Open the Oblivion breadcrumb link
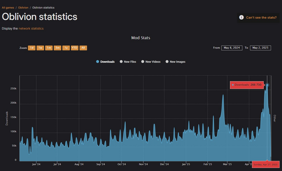Viewport: 282px width, 171px height. pos(23,8)
